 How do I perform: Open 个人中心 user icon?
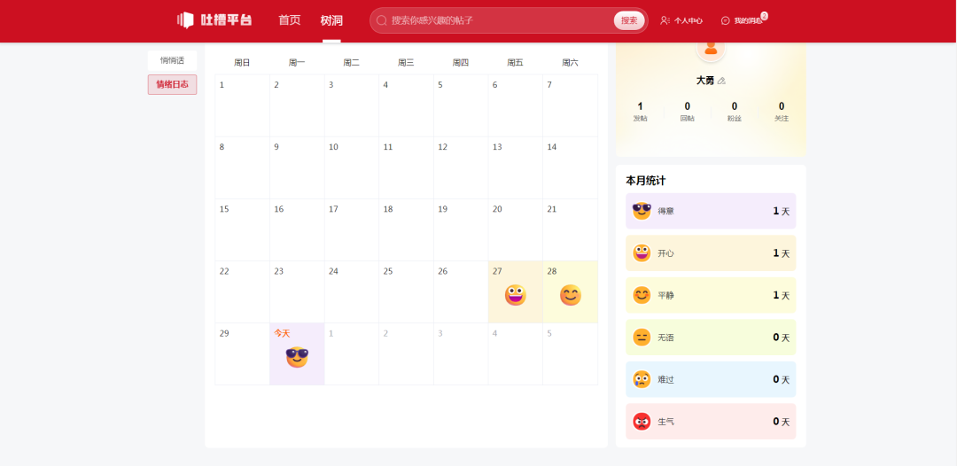click(x=665, y=20)
